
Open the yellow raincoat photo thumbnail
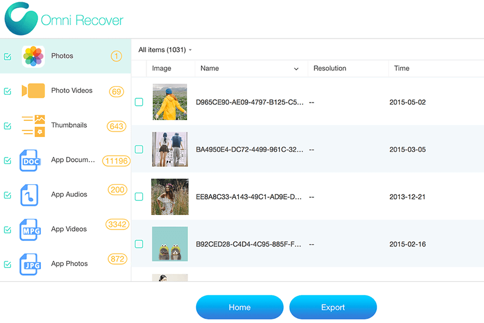tap(170, 102)
